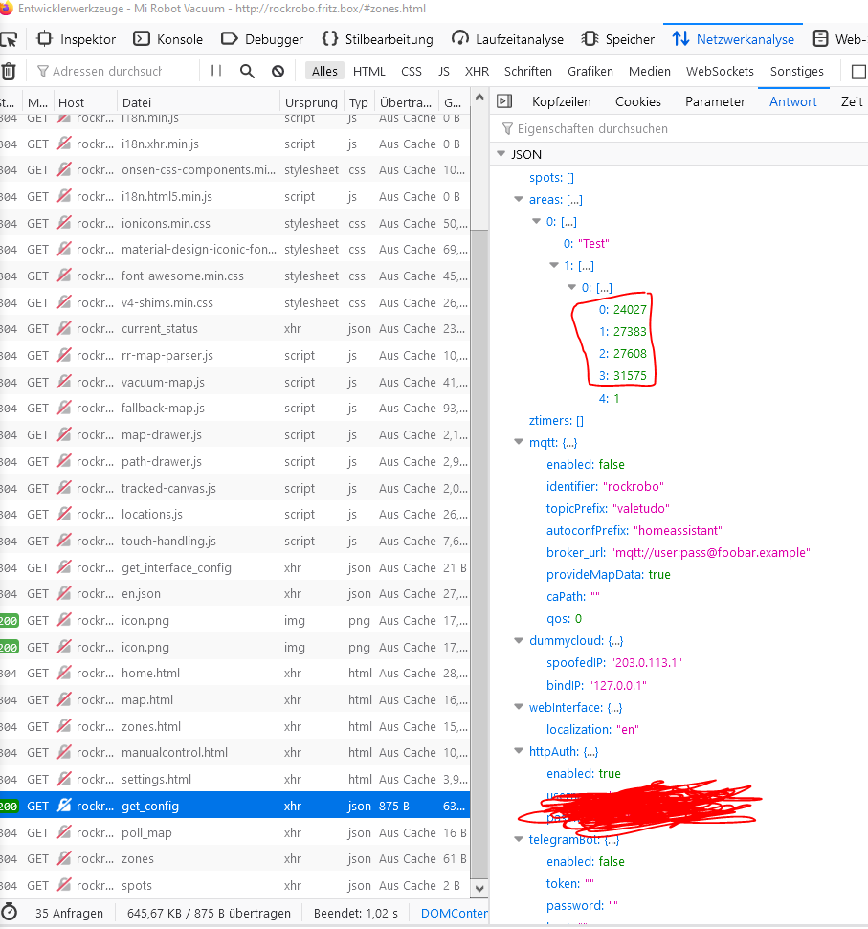Clear network log with trash icon
Screen dimensions: 868x929
click(x=9, y=72)
